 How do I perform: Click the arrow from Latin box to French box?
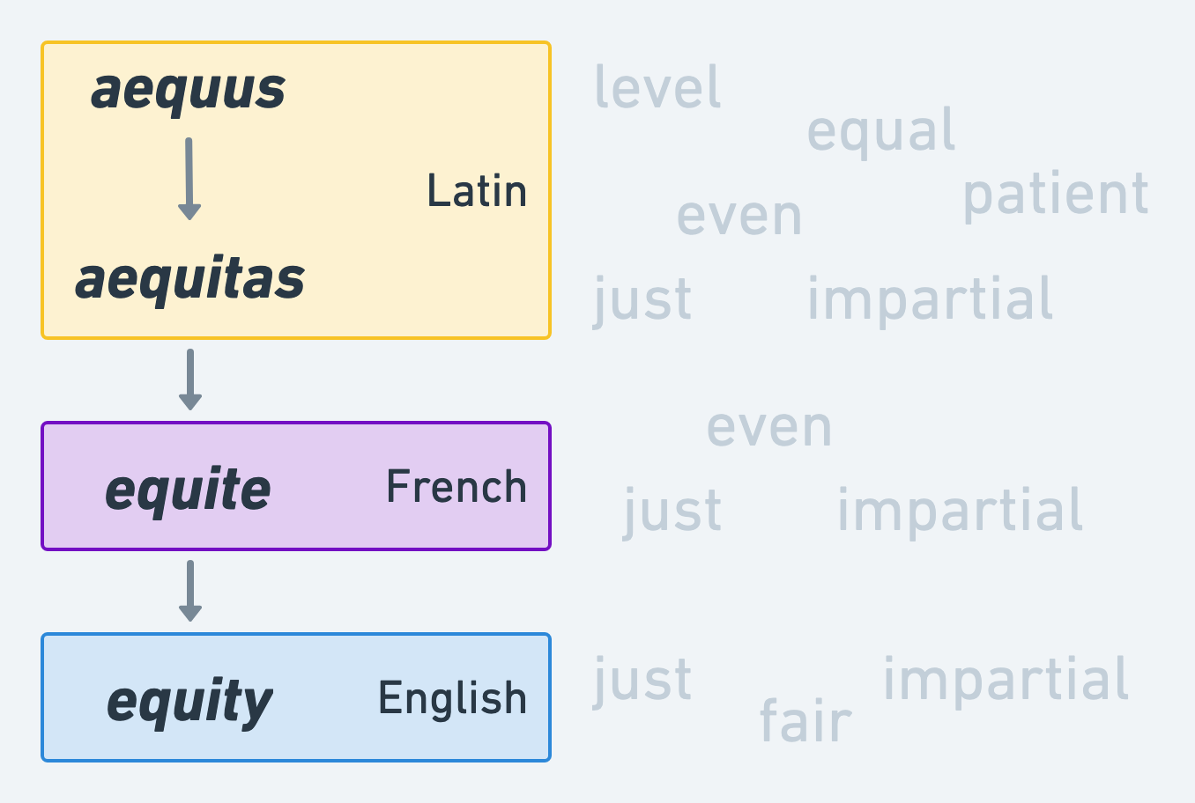coord(190,379)
